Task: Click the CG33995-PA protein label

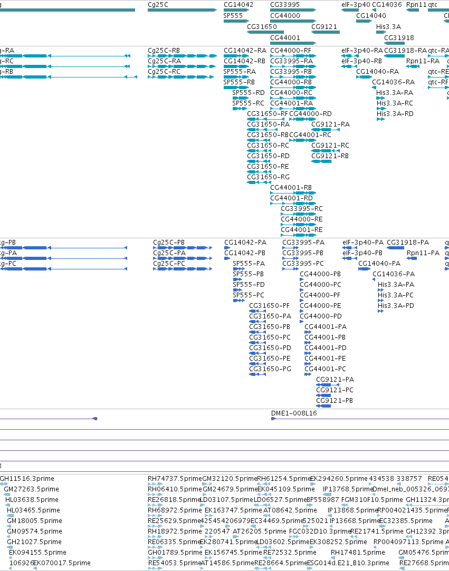Action: (303, 242)
